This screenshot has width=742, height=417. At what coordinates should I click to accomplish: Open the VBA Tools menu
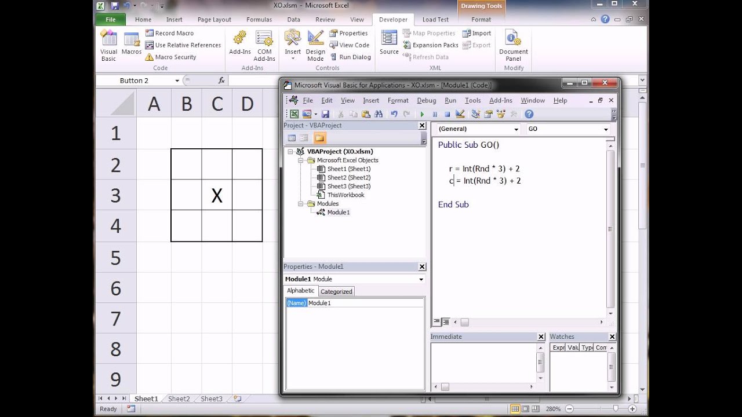tap(472, 100)
